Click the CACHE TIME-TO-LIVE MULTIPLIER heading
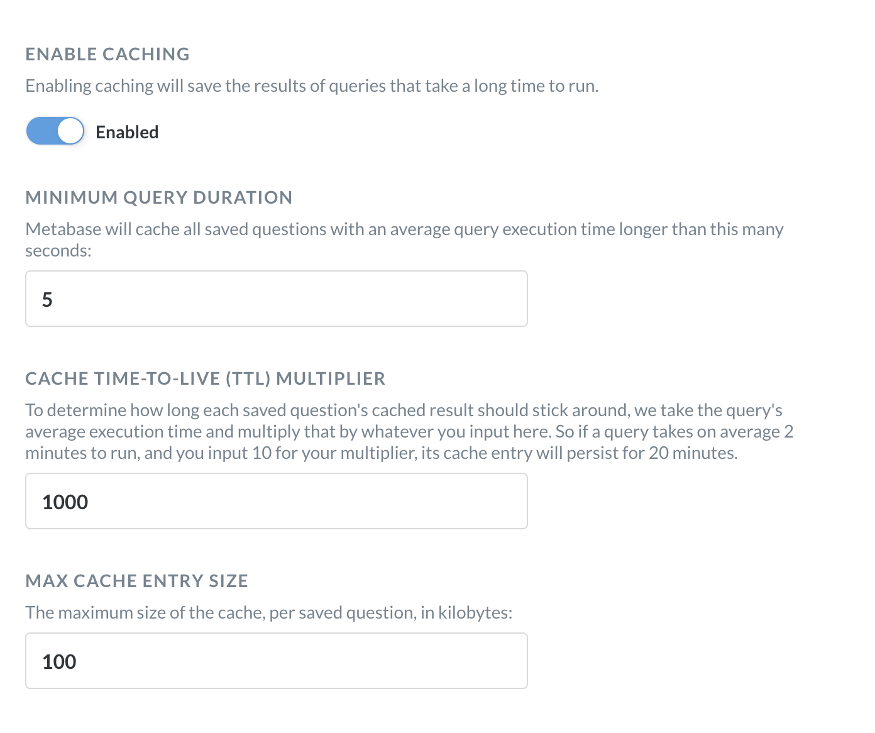 click(x=205, y=378)
